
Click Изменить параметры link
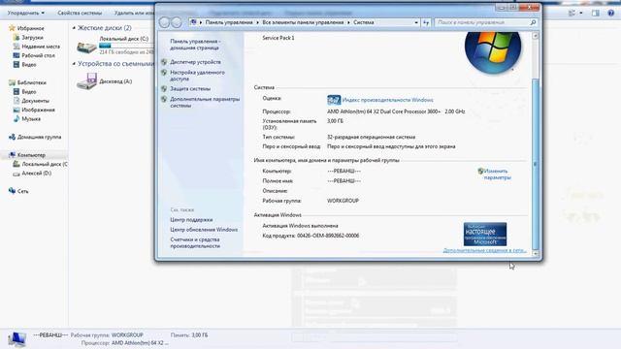point(497,174)
